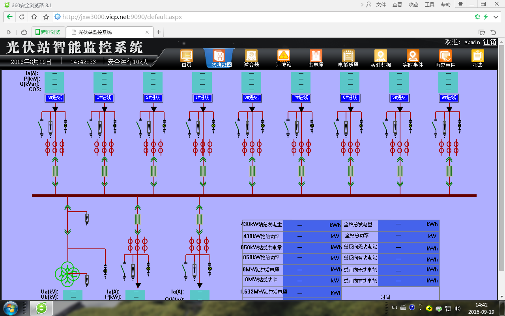The width and height of the screenshot is (505, 316).
Task: Click the network tray icon
Action: tap(449, 308)
